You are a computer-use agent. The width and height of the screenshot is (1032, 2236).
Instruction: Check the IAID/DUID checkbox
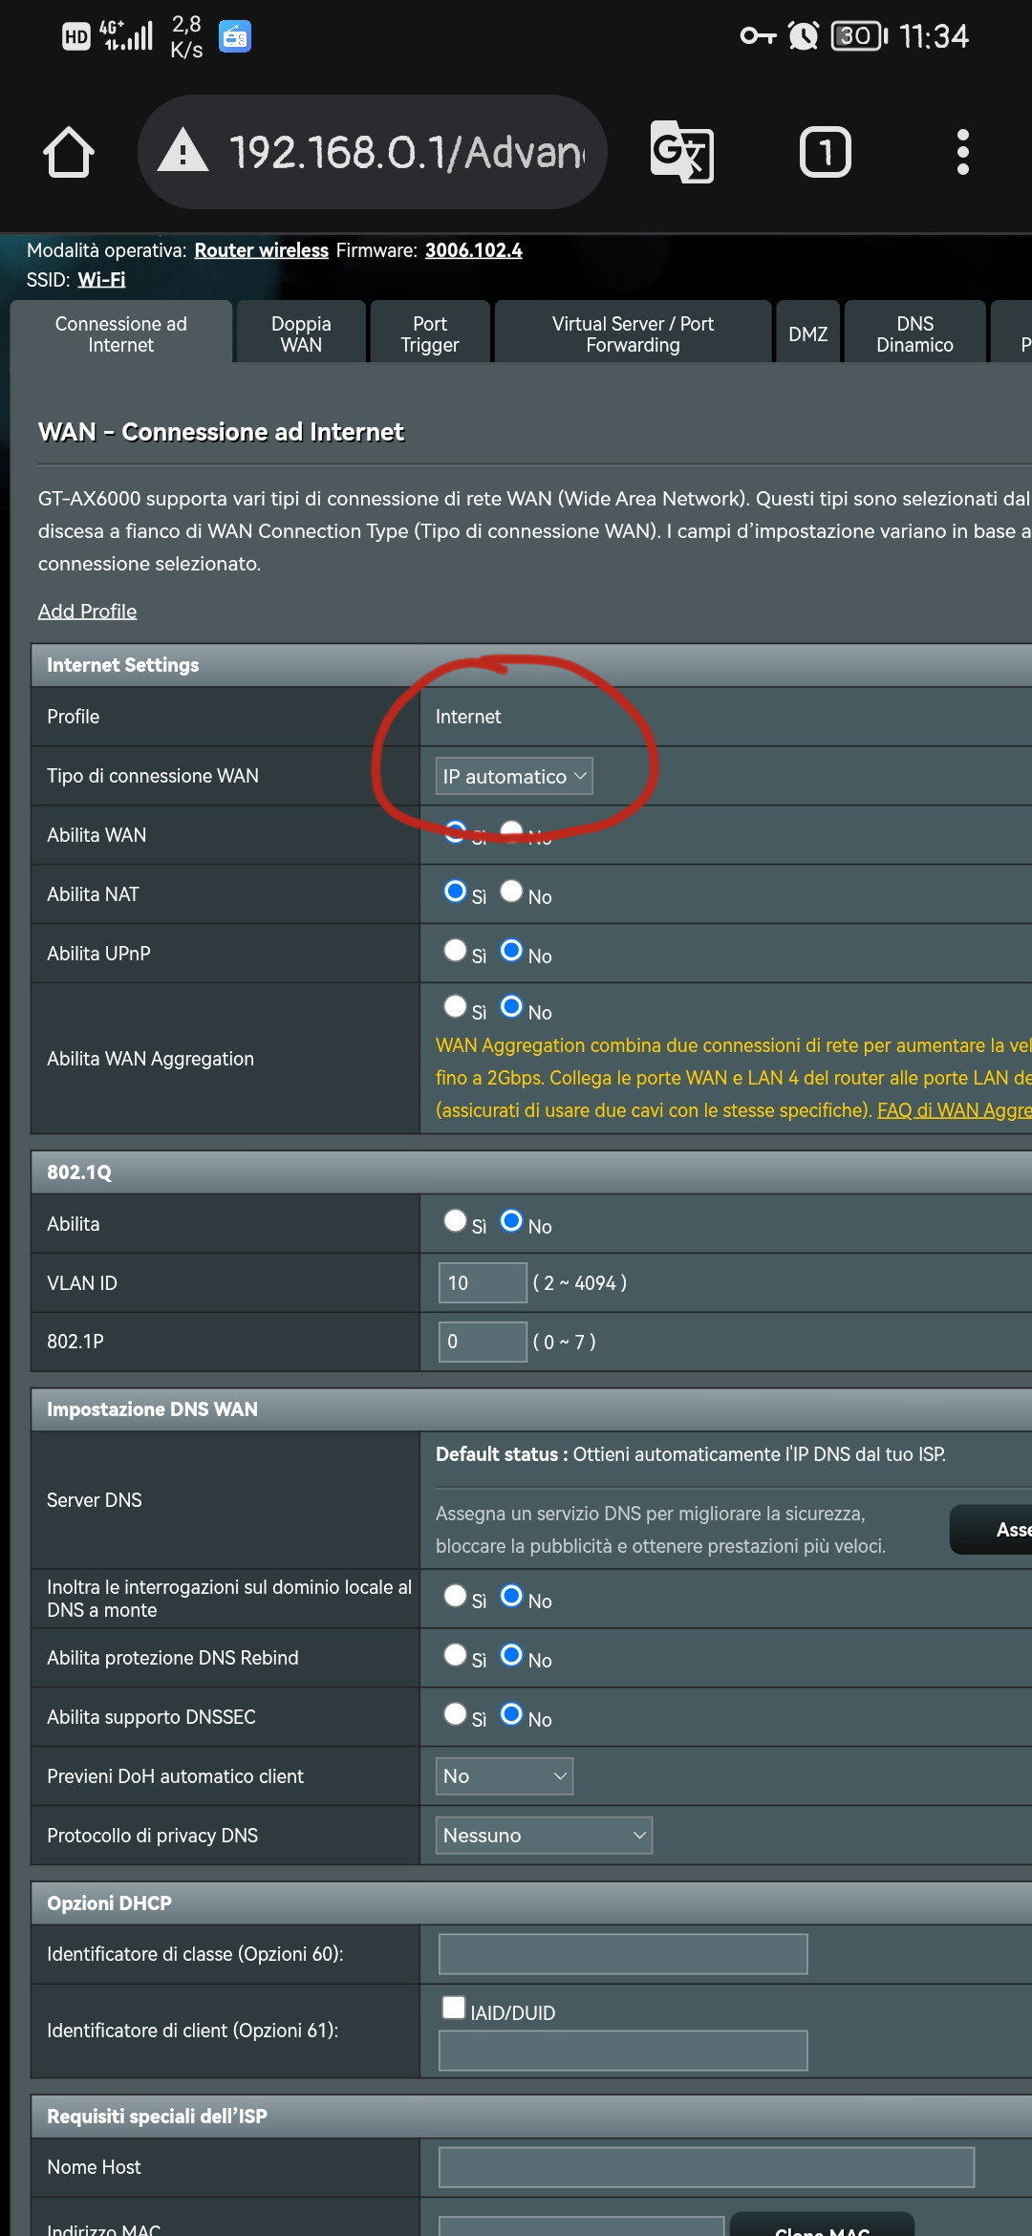pos(454,2008)
